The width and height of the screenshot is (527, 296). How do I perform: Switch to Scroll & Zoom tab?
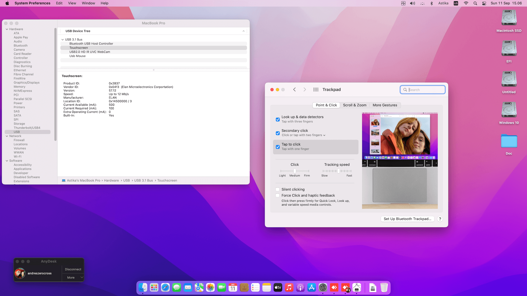[x=355, y=105]
